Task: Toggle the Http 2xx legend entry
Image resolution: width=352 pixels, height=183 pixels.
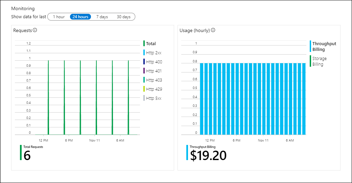Action: point(152,53)
